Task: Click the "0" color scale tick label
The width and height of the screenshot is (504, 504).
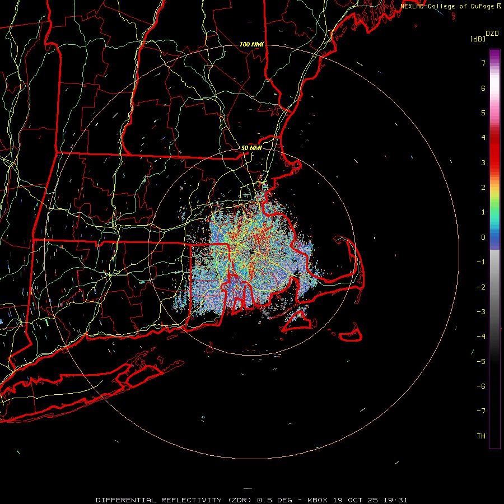Action: (x=483, y=237)
